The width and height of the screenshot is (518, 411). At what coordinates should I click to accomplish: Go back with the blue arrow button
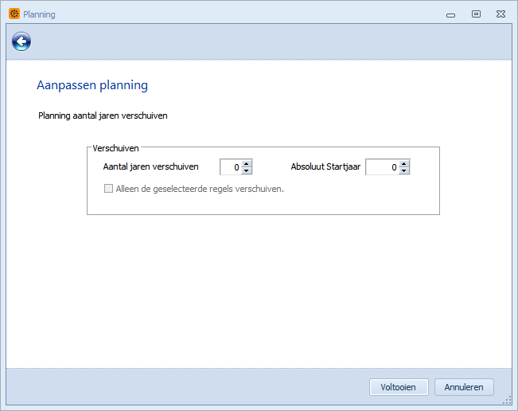[x=21, y=41]
